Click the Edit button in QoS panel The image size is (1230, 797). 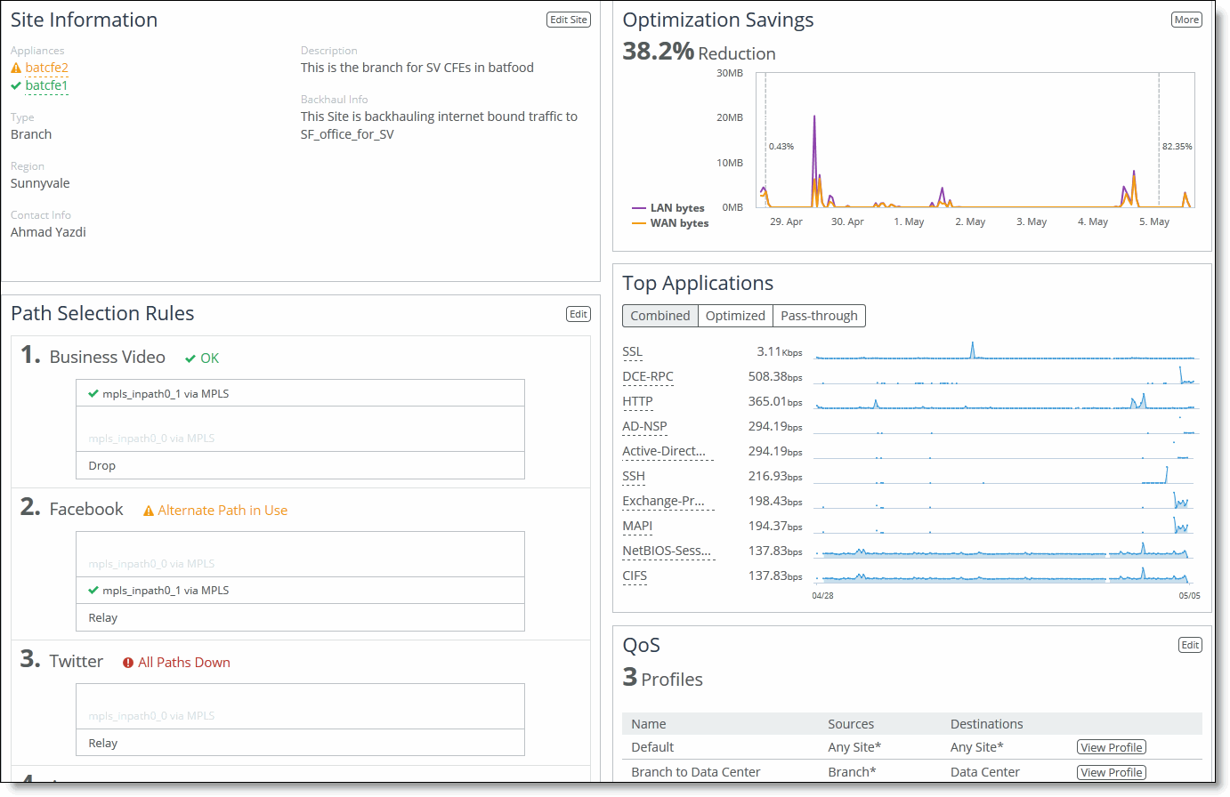1190,645
